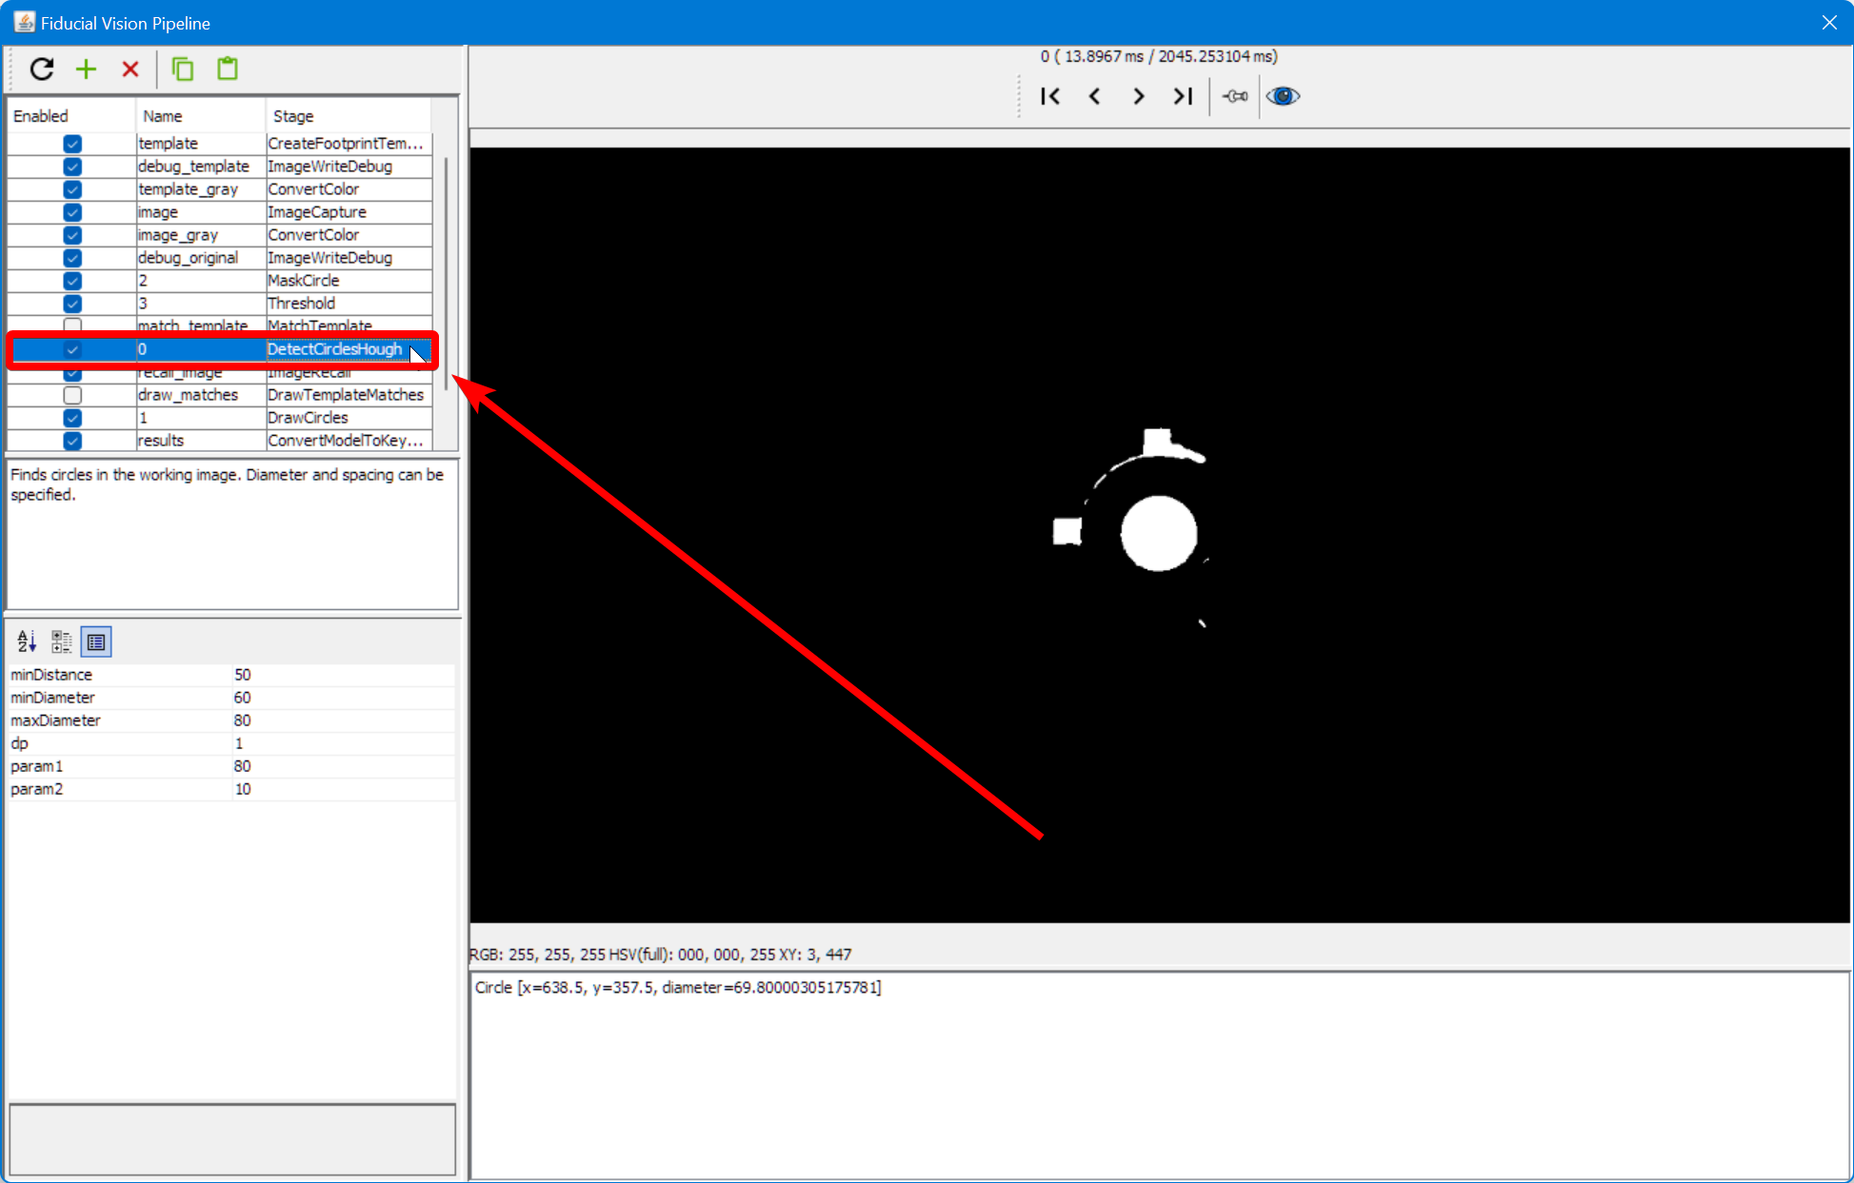Enable the match_template stage checkbox
Screen dimensions: 1854x1183
click(x=72, y=325)
